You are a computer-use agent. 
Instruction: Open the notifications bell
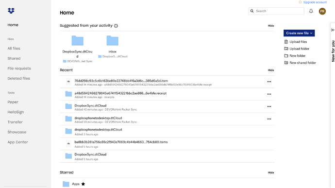[311, 11]
